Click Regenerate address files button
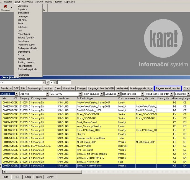The width and height of the screenshot is (190, 180). click(x=168, y=88)
